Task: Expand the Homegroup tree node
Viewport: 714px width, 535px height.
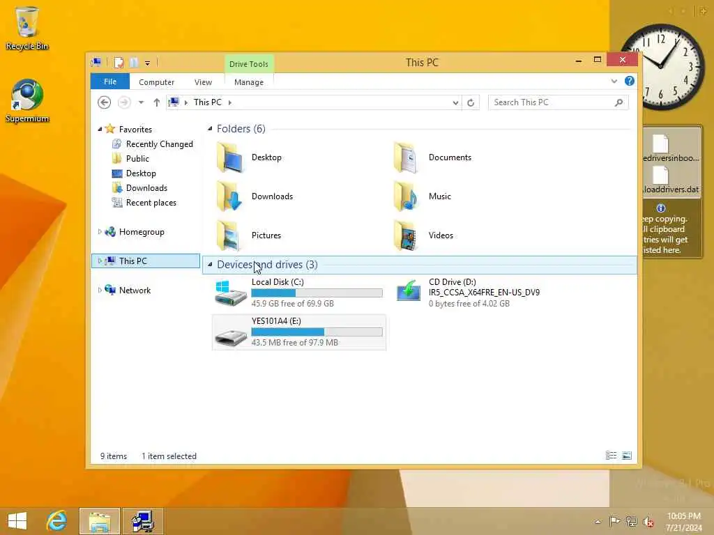Action: (x=100, y=231)
